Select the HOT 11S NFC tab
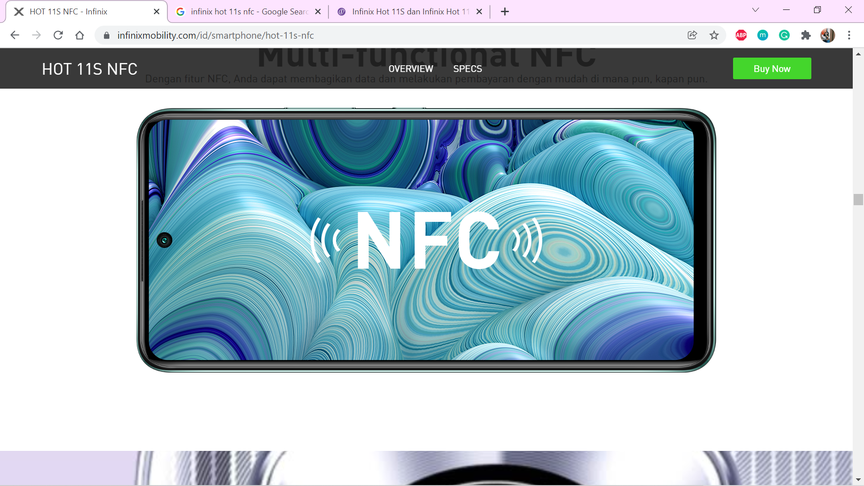864x486 pixels. (x=86, y=12)
